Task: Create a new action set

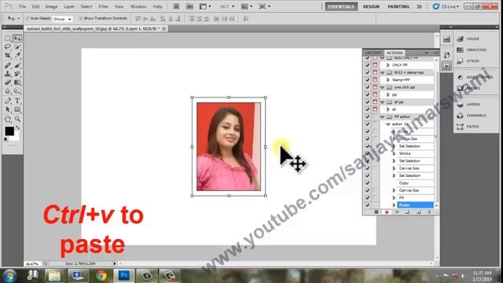Action: [407, 212]
